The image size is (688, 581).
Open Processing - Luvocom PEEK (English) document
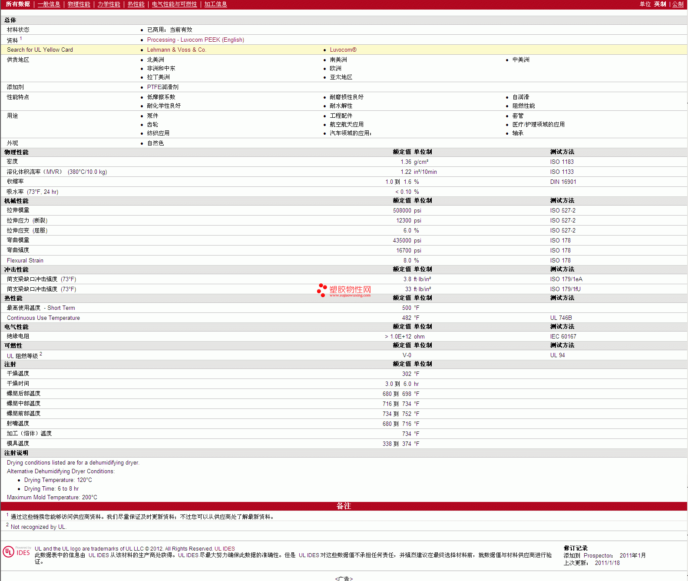pyautogui.click(x=195, y=40)
